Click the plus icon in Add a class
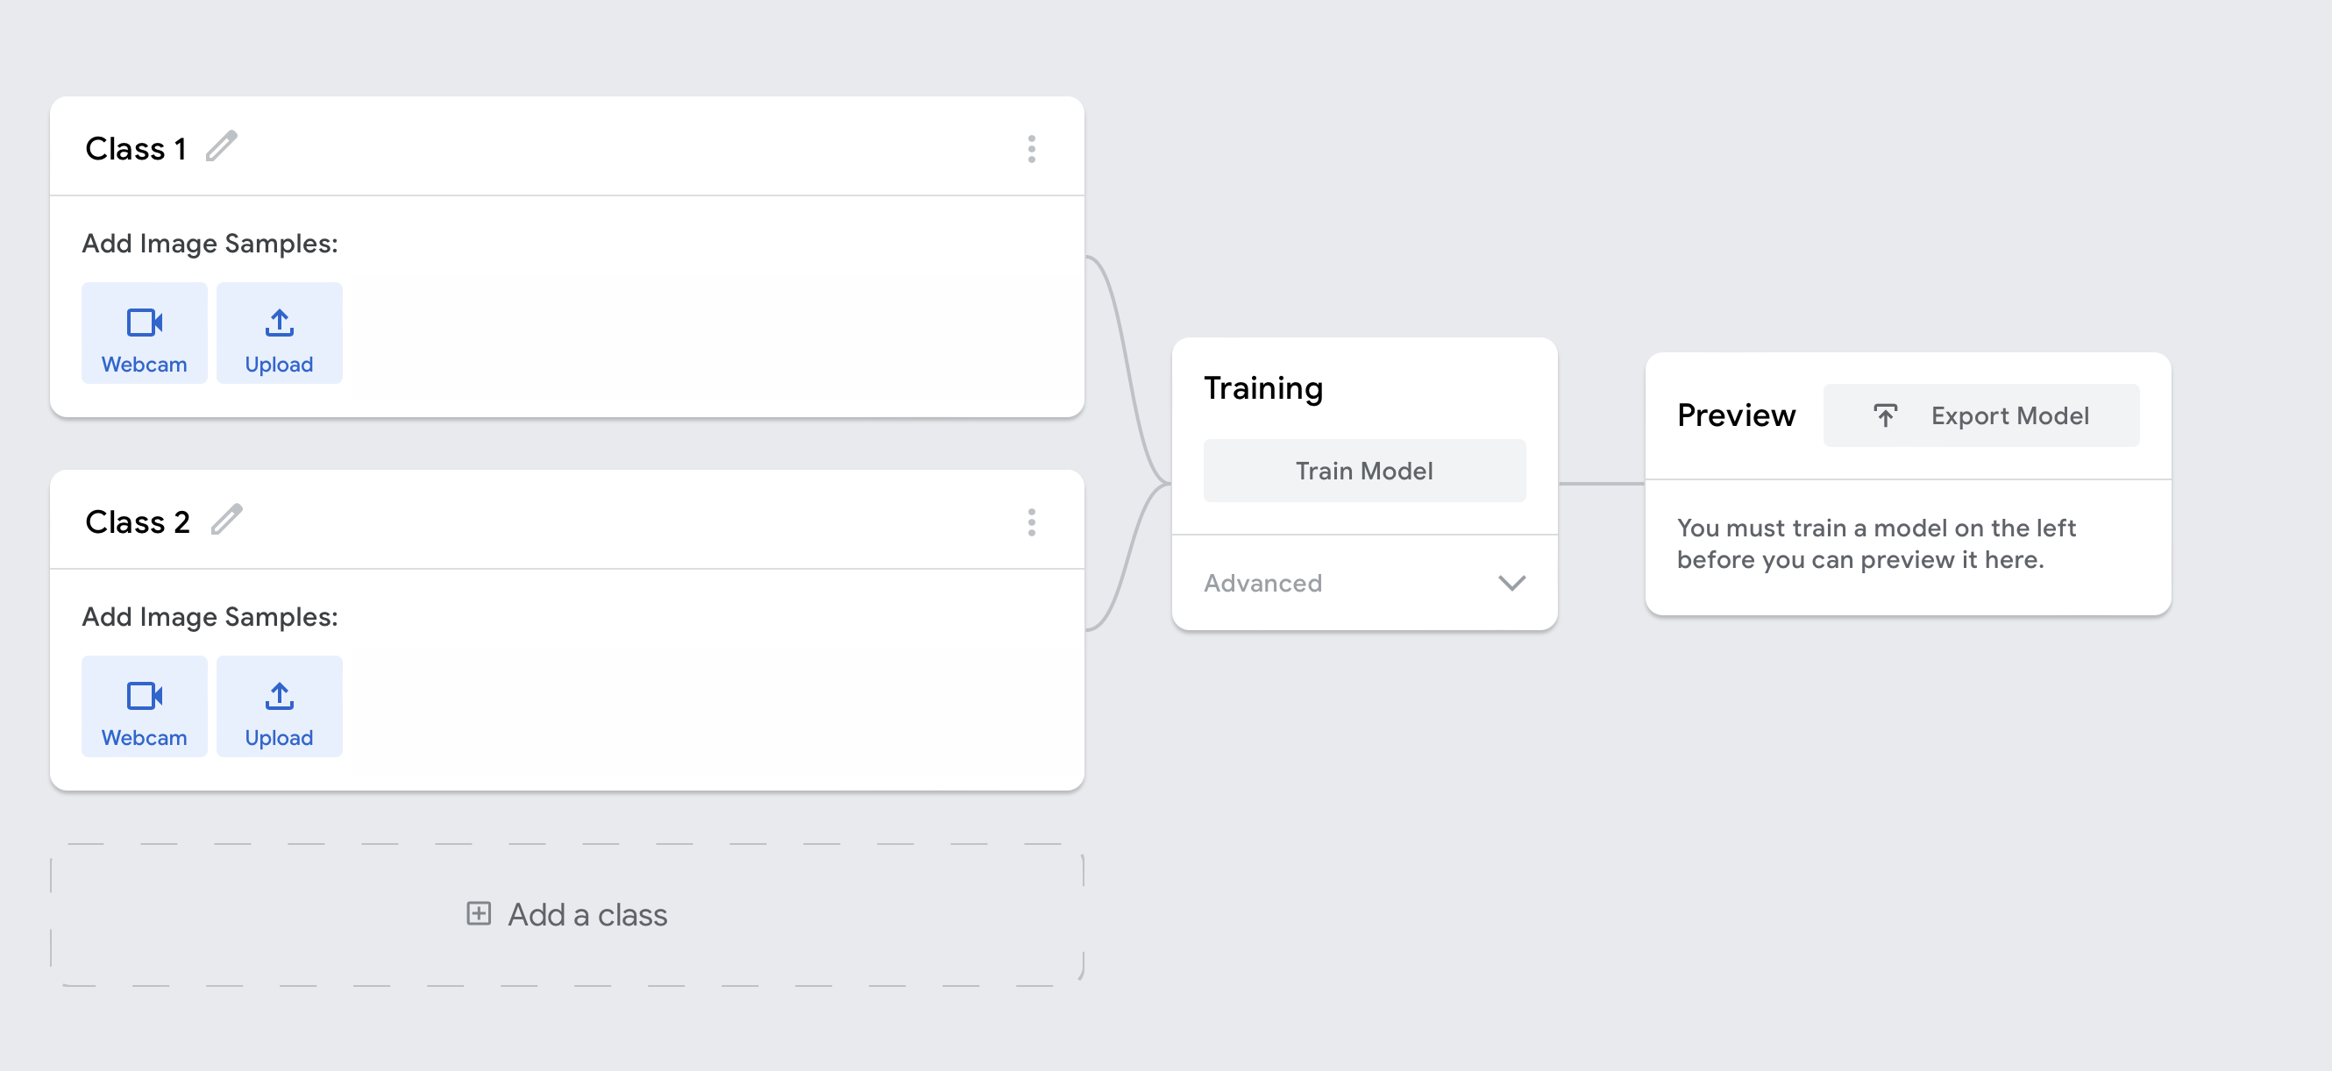The width and height of the screenshot is (2332, 1071). pos(479,913)
